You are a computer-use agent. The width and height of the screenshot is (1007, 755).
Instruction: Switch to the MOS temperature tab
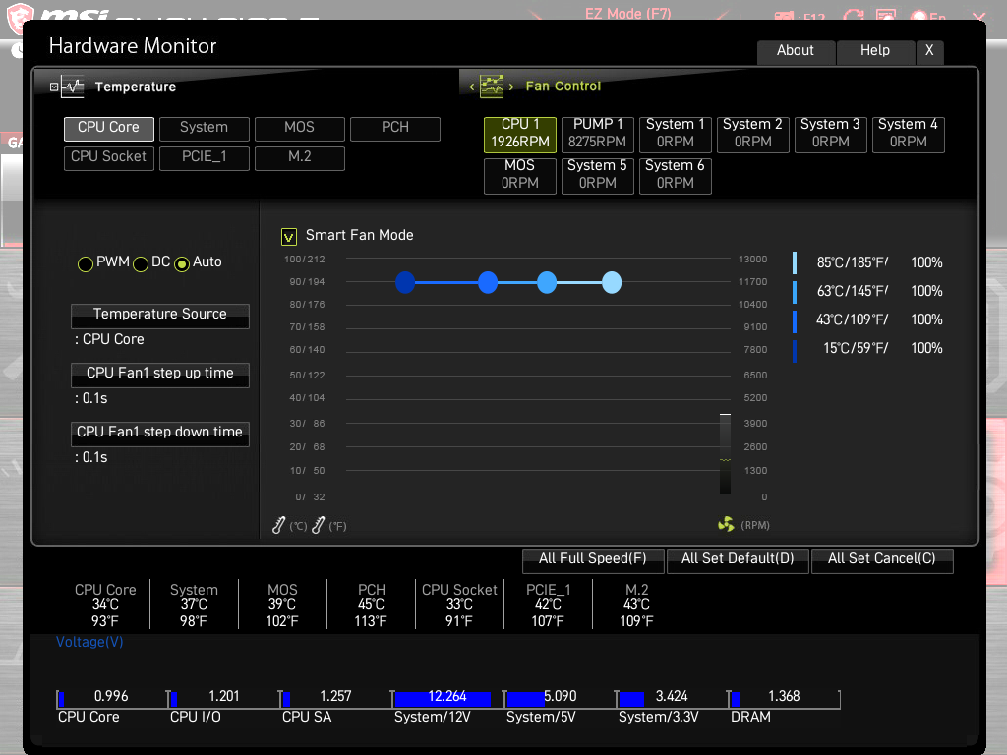click(x=299, y=128)
